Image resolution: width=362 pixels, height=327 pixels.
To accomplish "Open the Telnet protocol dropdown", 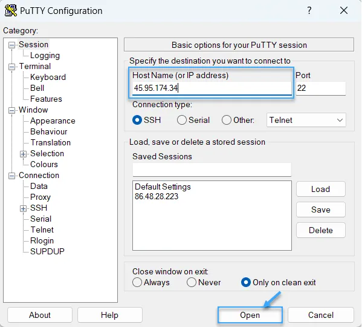I will click(306, 120).
